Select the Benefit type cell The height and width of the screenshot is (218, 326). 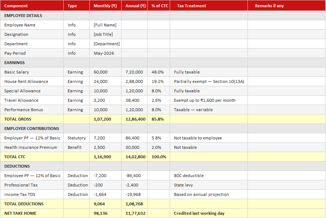click(76, 147)
